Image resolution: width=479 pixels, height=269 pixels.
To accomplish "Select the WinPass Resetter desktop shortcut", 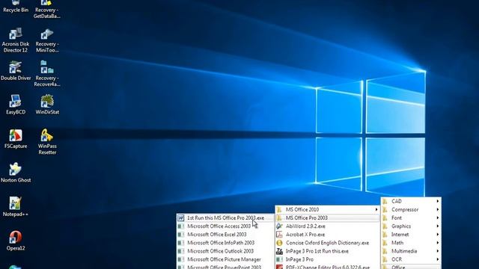I will point(47,142).
